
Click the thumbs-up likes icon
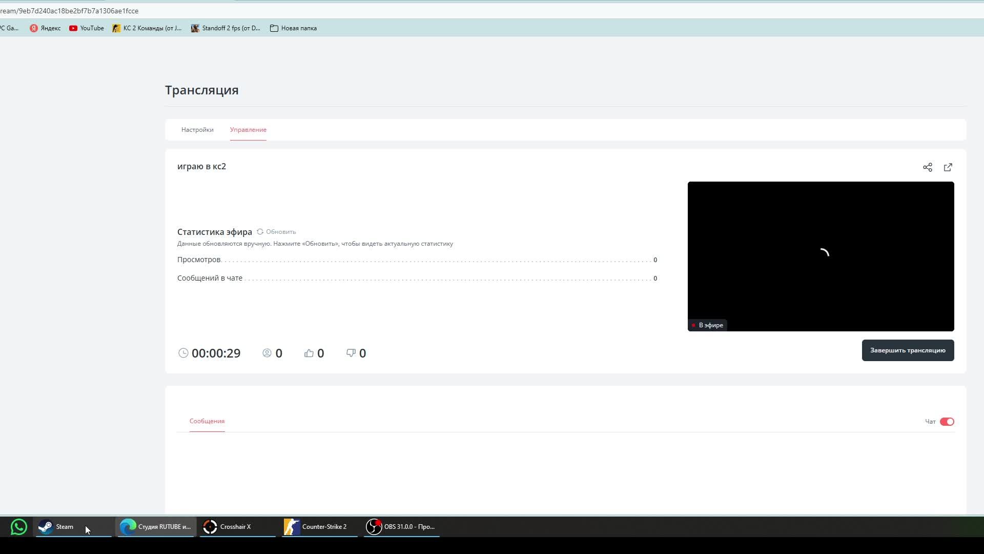click(x=309, y=353)
